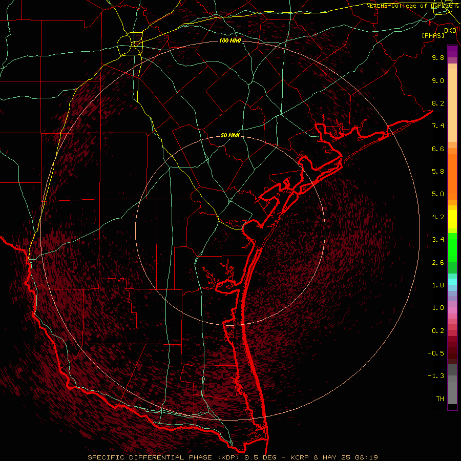
Task: Click the 0.2 legend value
Action: pos(438,331)
